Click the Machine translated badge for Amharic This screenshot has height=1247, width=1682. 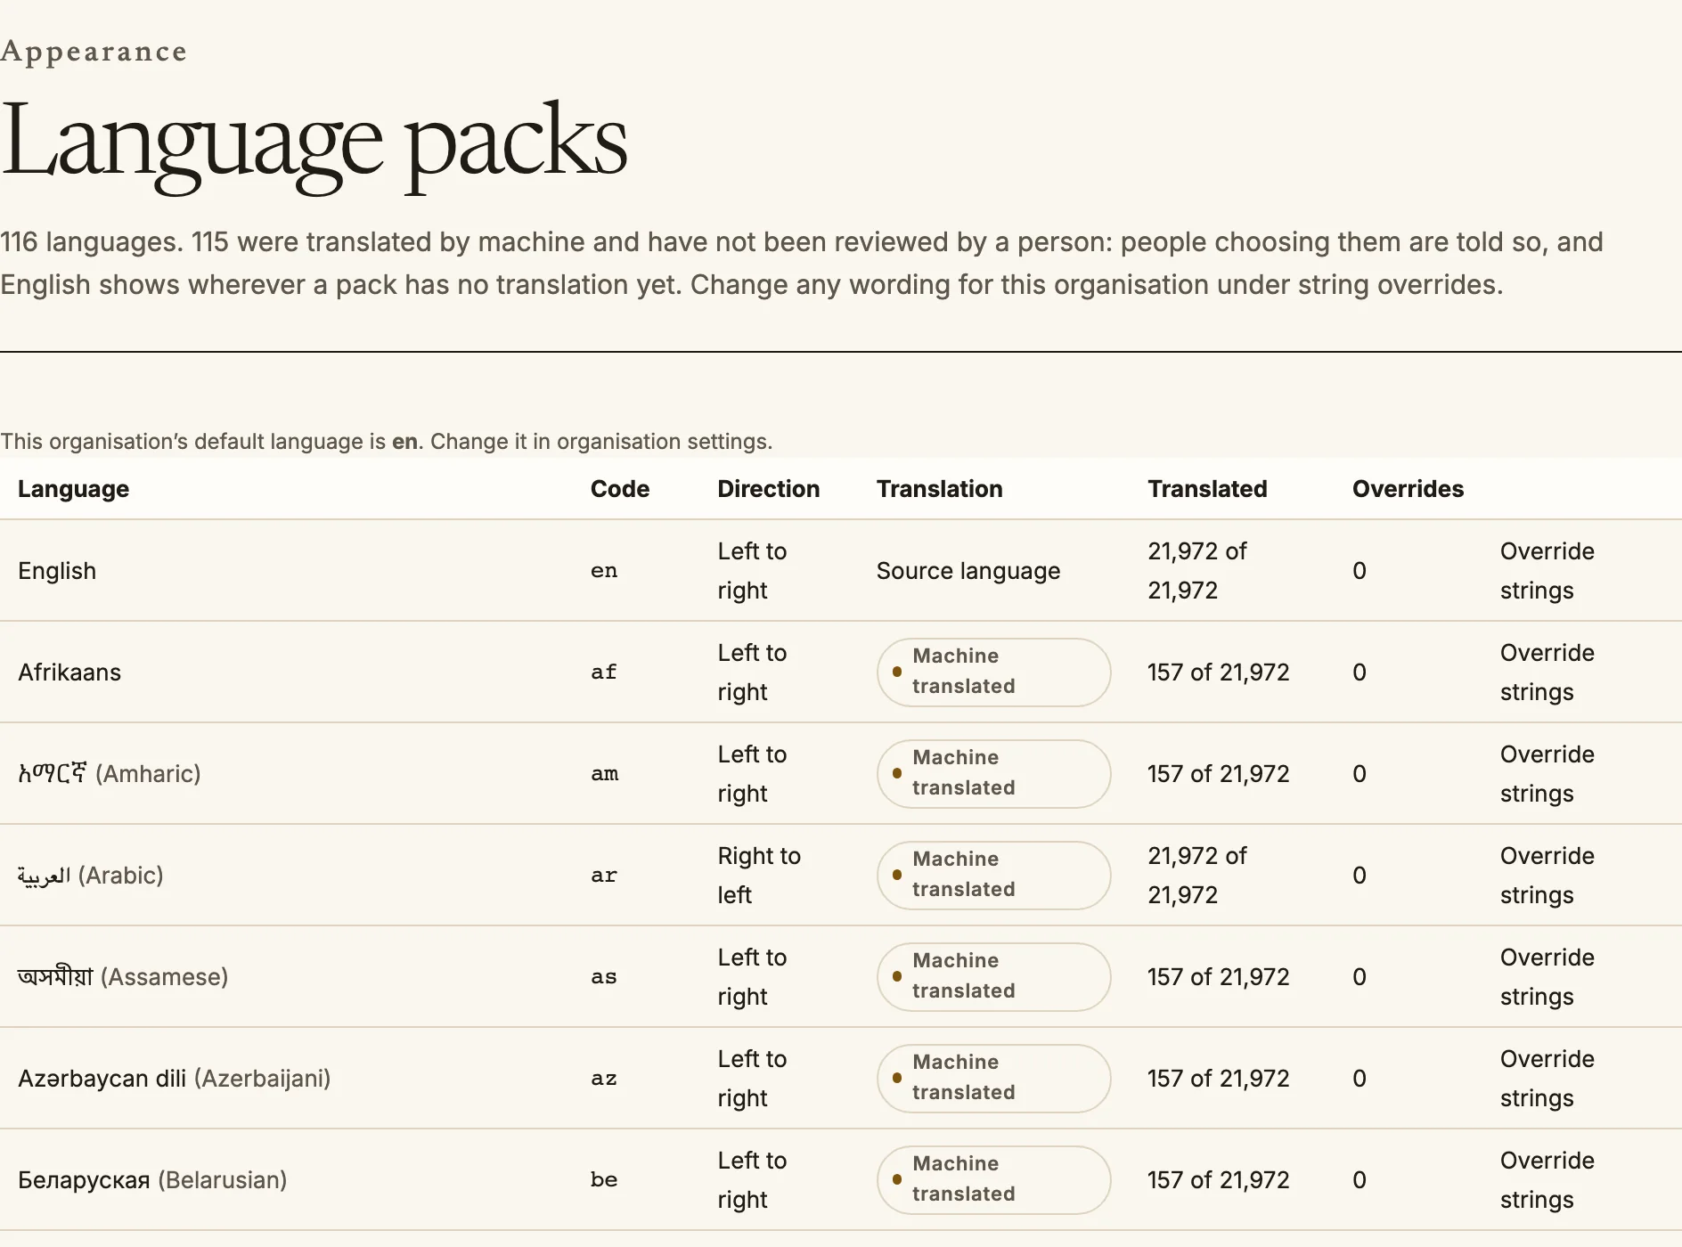[994, 774]
